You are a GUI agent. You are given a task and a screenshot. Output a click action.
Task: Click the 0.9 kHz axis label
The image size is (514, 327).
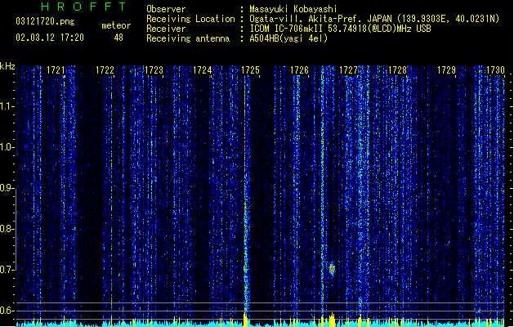coord(7,188)
